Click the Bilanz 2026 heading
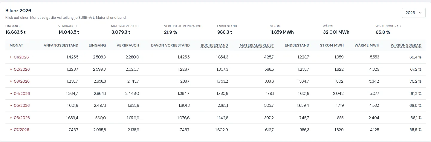 pos(18,11)
